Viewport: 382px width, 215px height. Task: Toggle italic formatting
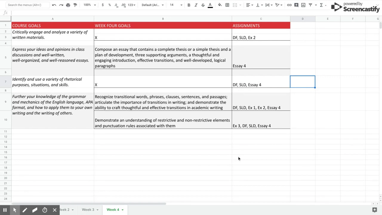coord(196,5)
